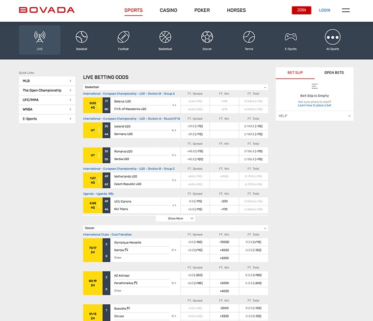Bet UCU Canons to win -230
The height and width of the screenshot is (321, 373).
coord(224,201)
